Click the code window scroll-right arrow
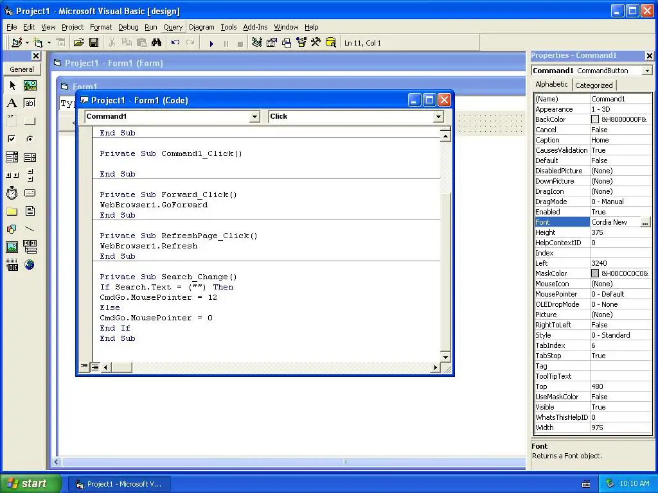This screenshot has height=493, width=658. coord(435,367)
